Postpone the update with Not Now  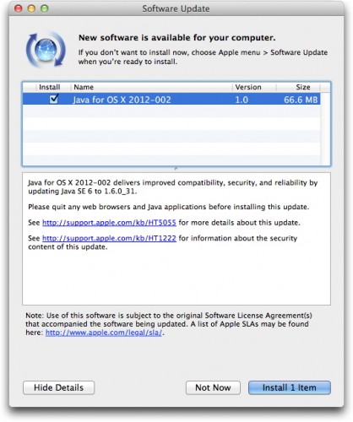click(213, 387)
